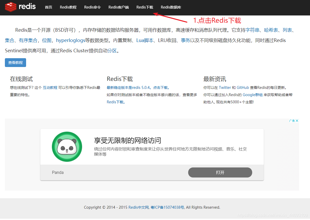The width and height of the screenshot is (310, 220).
Task: Click the ad headline 享受无限制的网络访问
Action: coord(128,141)
